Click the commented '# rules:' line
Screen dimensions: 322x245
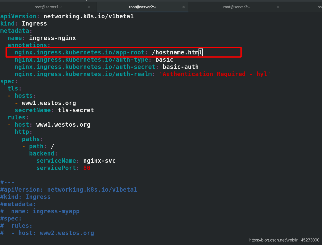point(16,226)
